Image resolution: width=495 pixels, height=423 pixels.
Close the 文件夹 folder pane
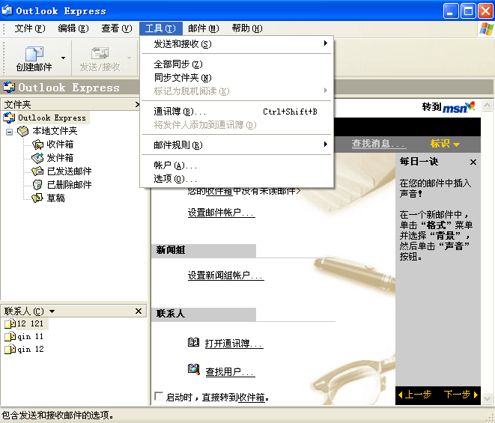coord(138,105)
